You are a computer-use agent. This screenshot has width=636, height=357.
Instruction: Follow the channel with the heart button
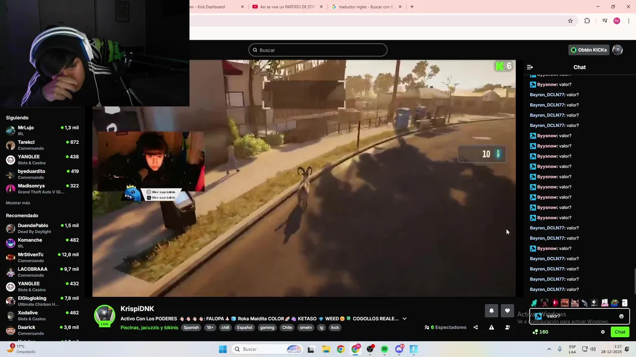(x=507, y=311)
